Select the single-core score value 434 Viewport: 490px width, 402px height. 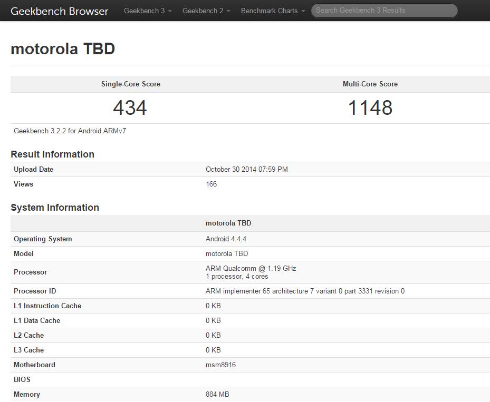[130, 108]
